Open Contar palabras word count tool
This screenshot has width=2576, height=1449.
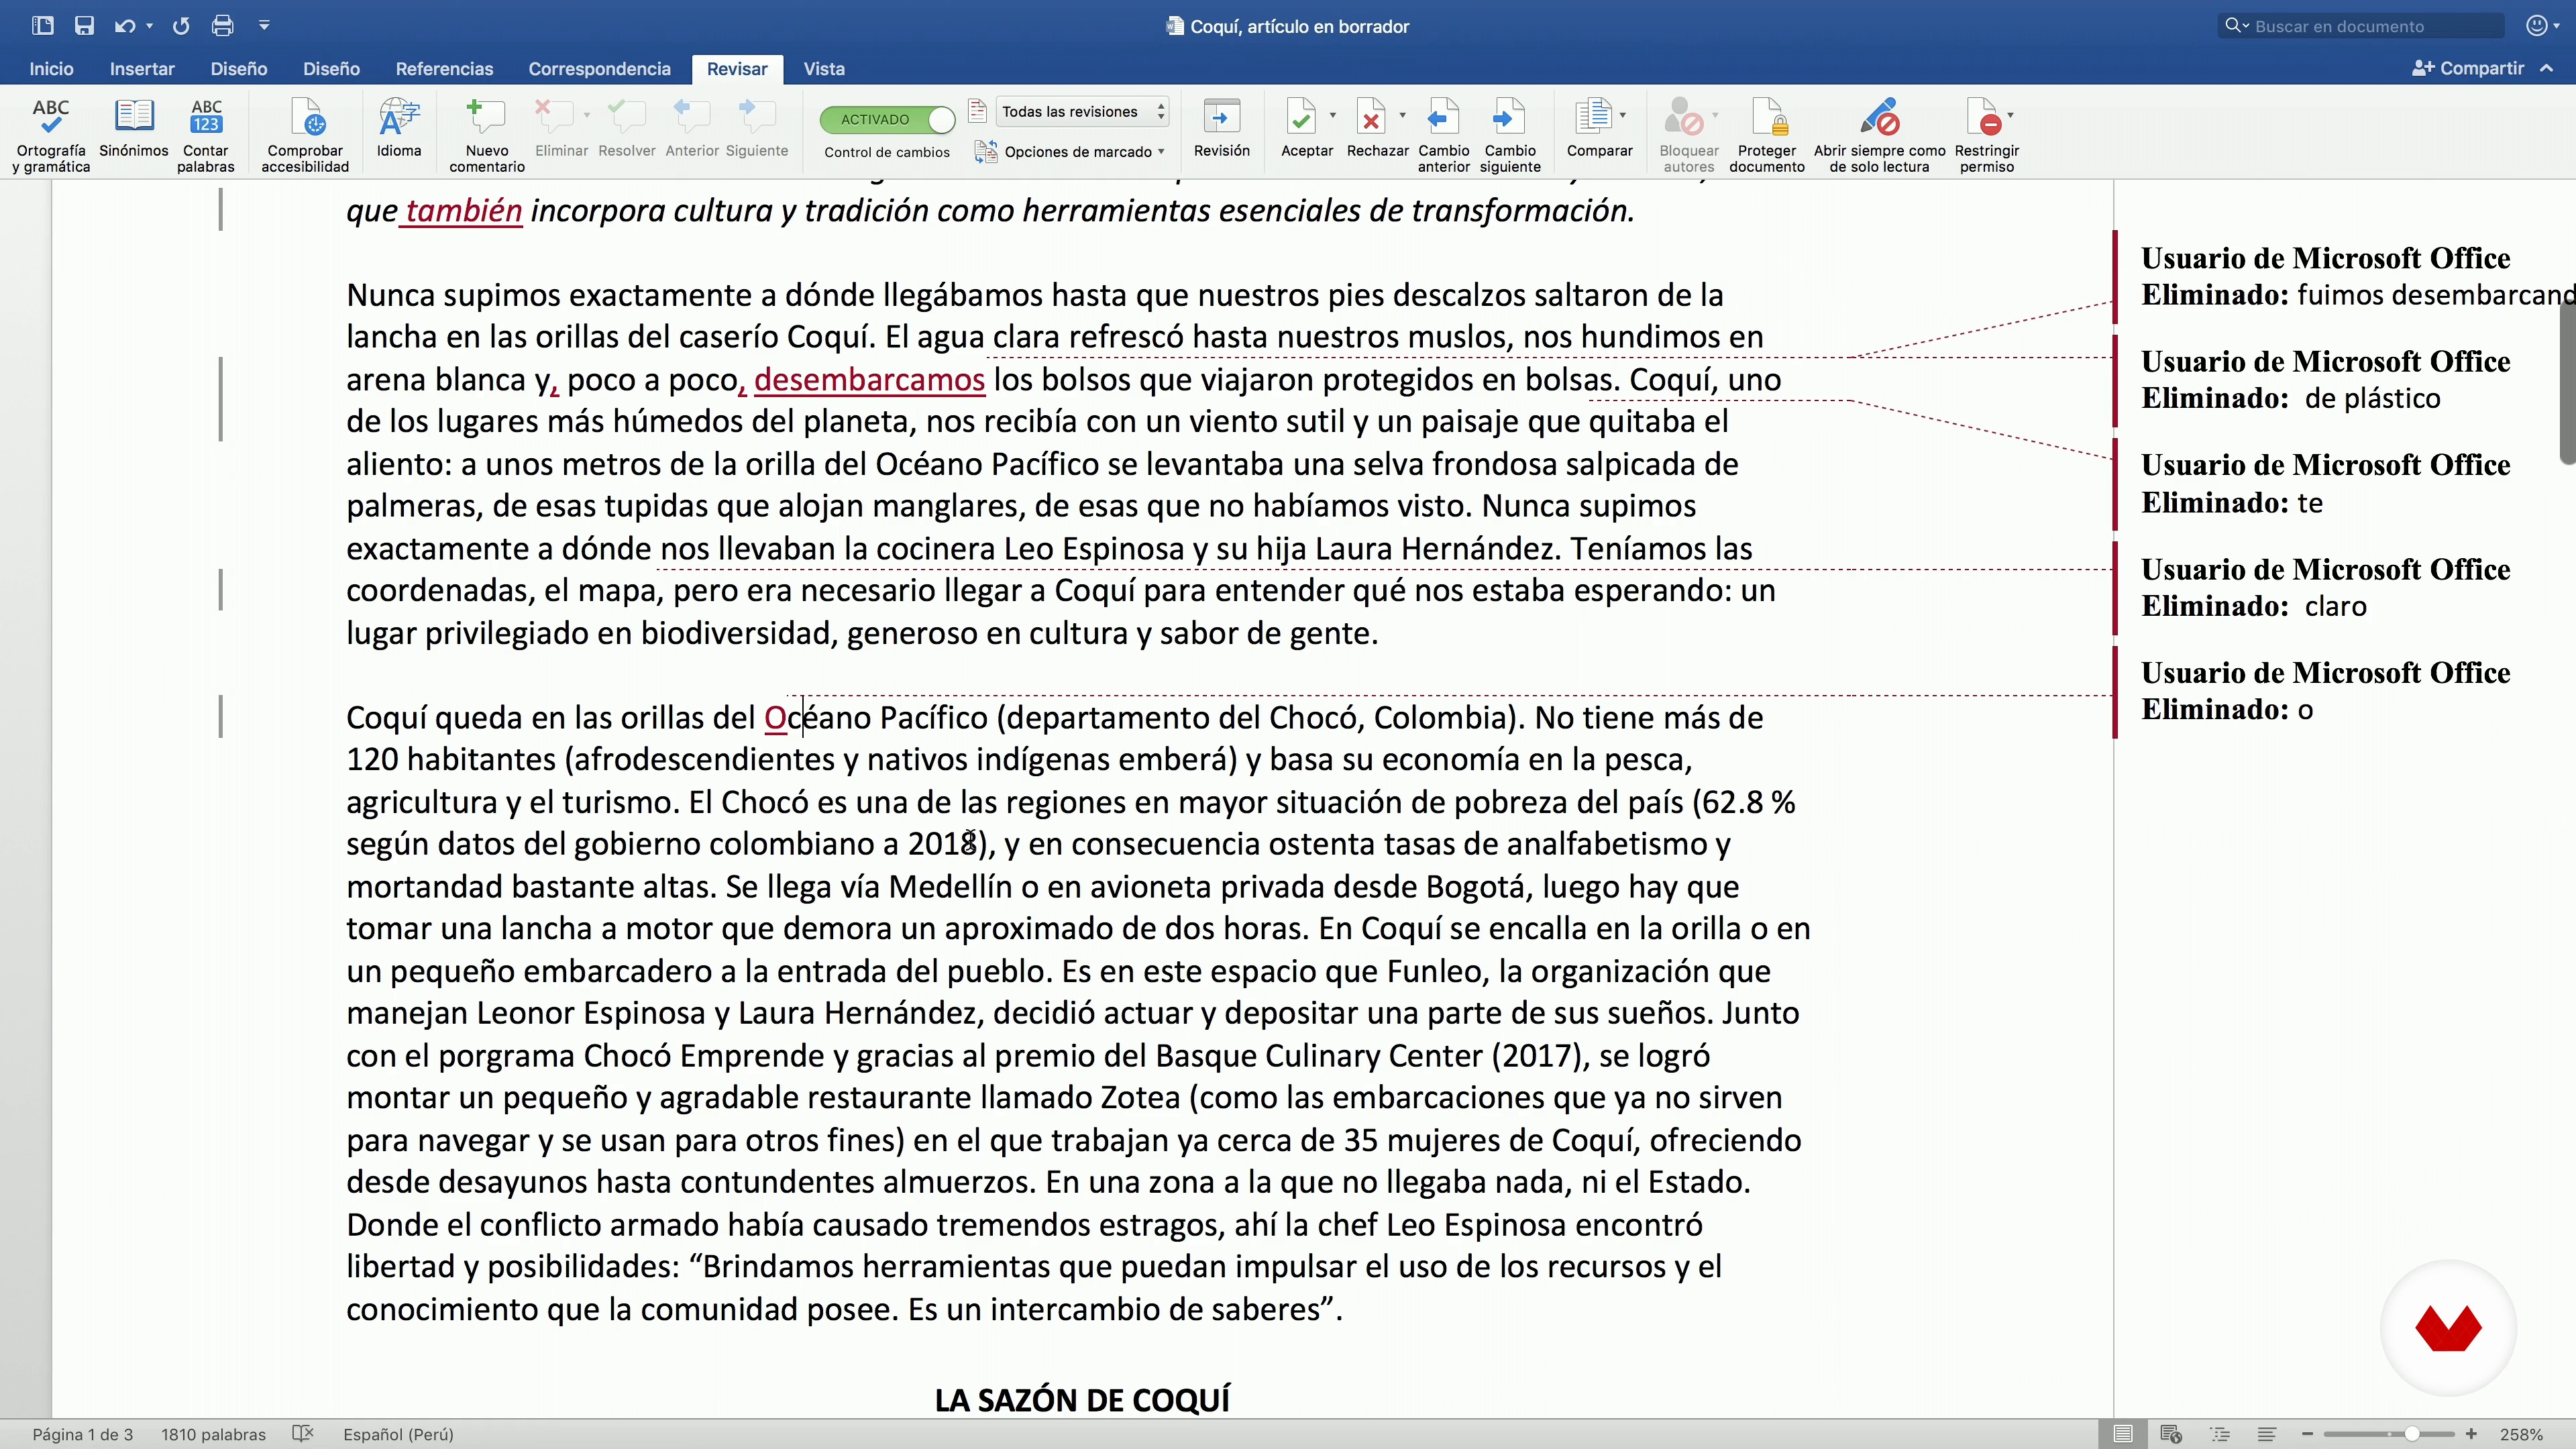tap(205, 134)
